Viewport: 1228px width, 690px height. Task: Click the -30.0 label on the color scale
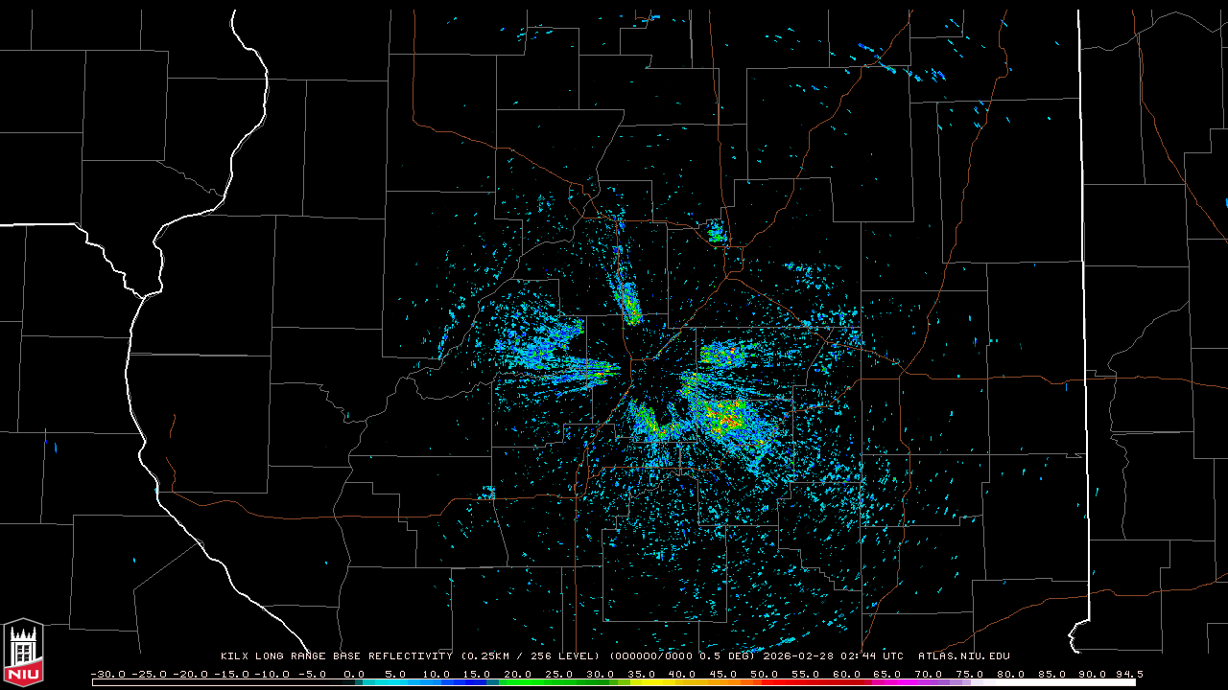[x=106, y=674]
